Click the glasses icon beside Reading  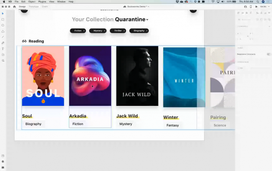[24, 41]
